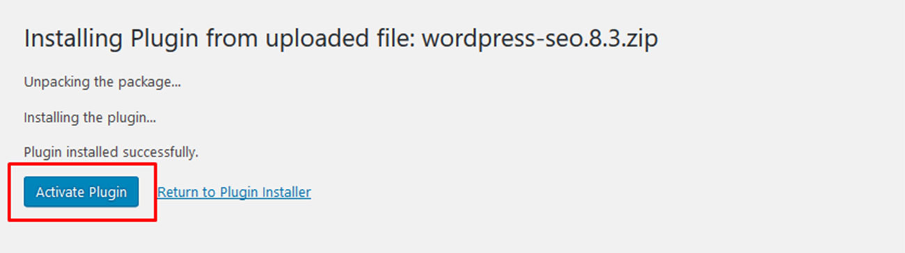Enable the Yoast SEO plugin via Activate Plugin
The height and width of the screenshot is (253, 905).
pyautogui.click(x=81, y=192)
